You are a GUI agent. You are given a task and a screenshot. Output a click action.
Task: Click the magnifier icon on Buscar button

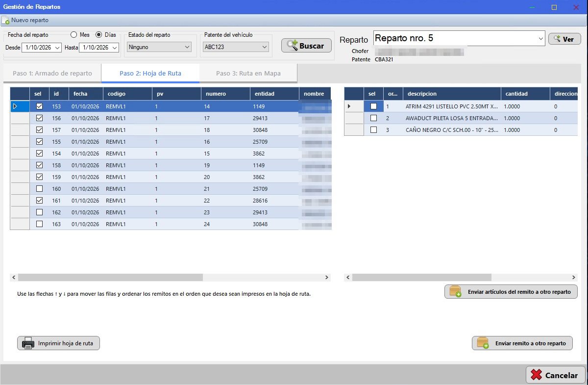pos(293,46)
